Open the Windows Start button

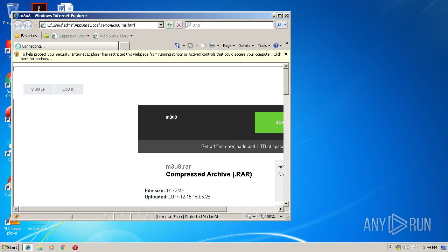10,247
